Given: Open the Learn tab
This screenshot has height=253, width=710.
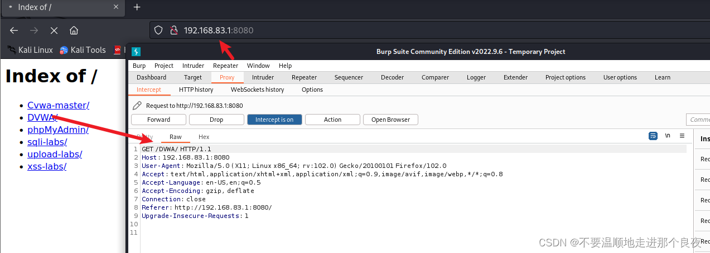Looking at the screenshot, I should [663, 77].
